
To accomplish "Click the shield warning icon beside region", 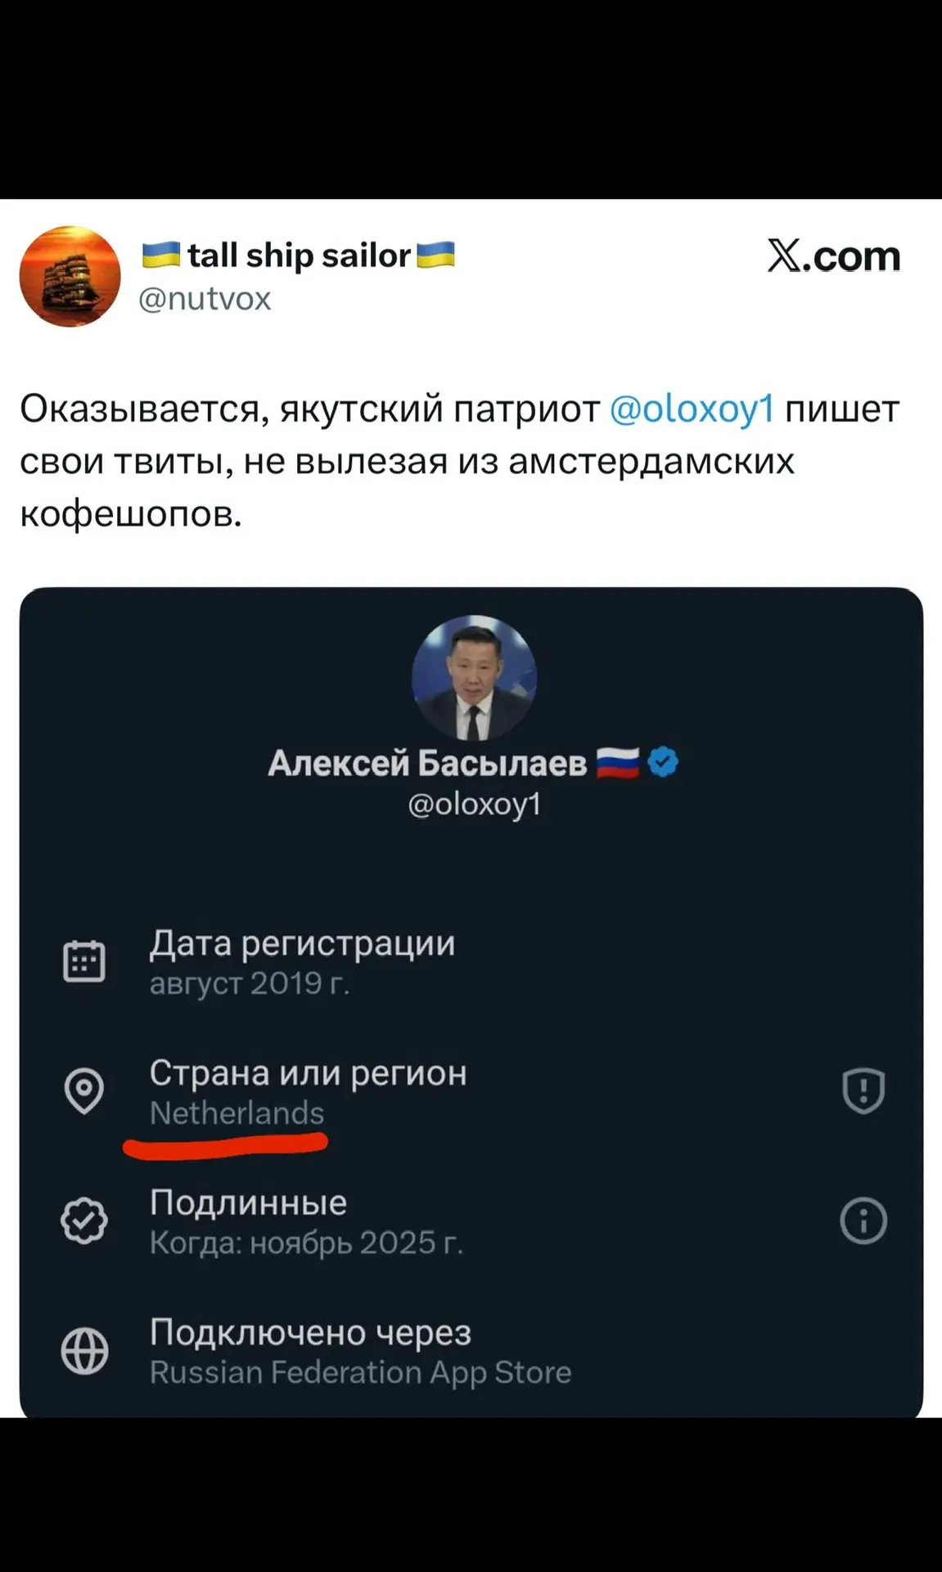I will tap(863, 1091).
